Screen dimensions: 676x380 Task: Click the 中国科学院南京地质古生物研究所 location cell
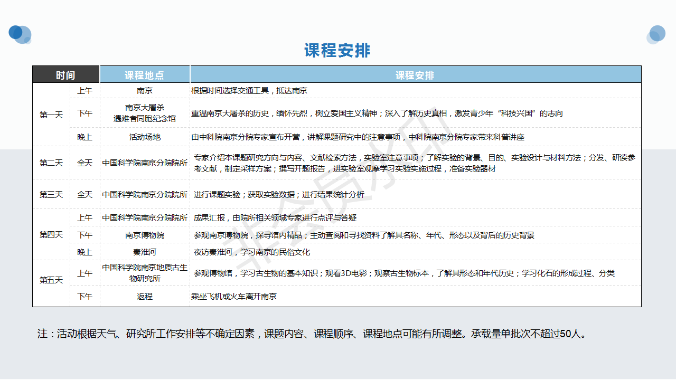point(145,273)
